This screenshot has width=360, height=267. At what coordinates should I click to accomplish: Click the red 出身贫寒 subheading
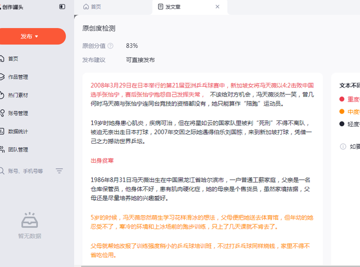(102, 161)
